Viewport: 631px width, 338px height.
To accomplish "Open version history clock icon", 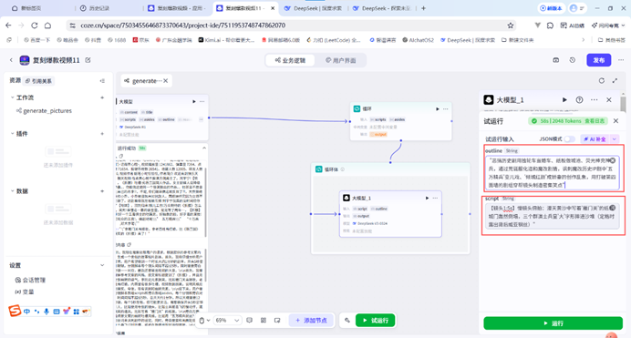I will tap(573, 60).
